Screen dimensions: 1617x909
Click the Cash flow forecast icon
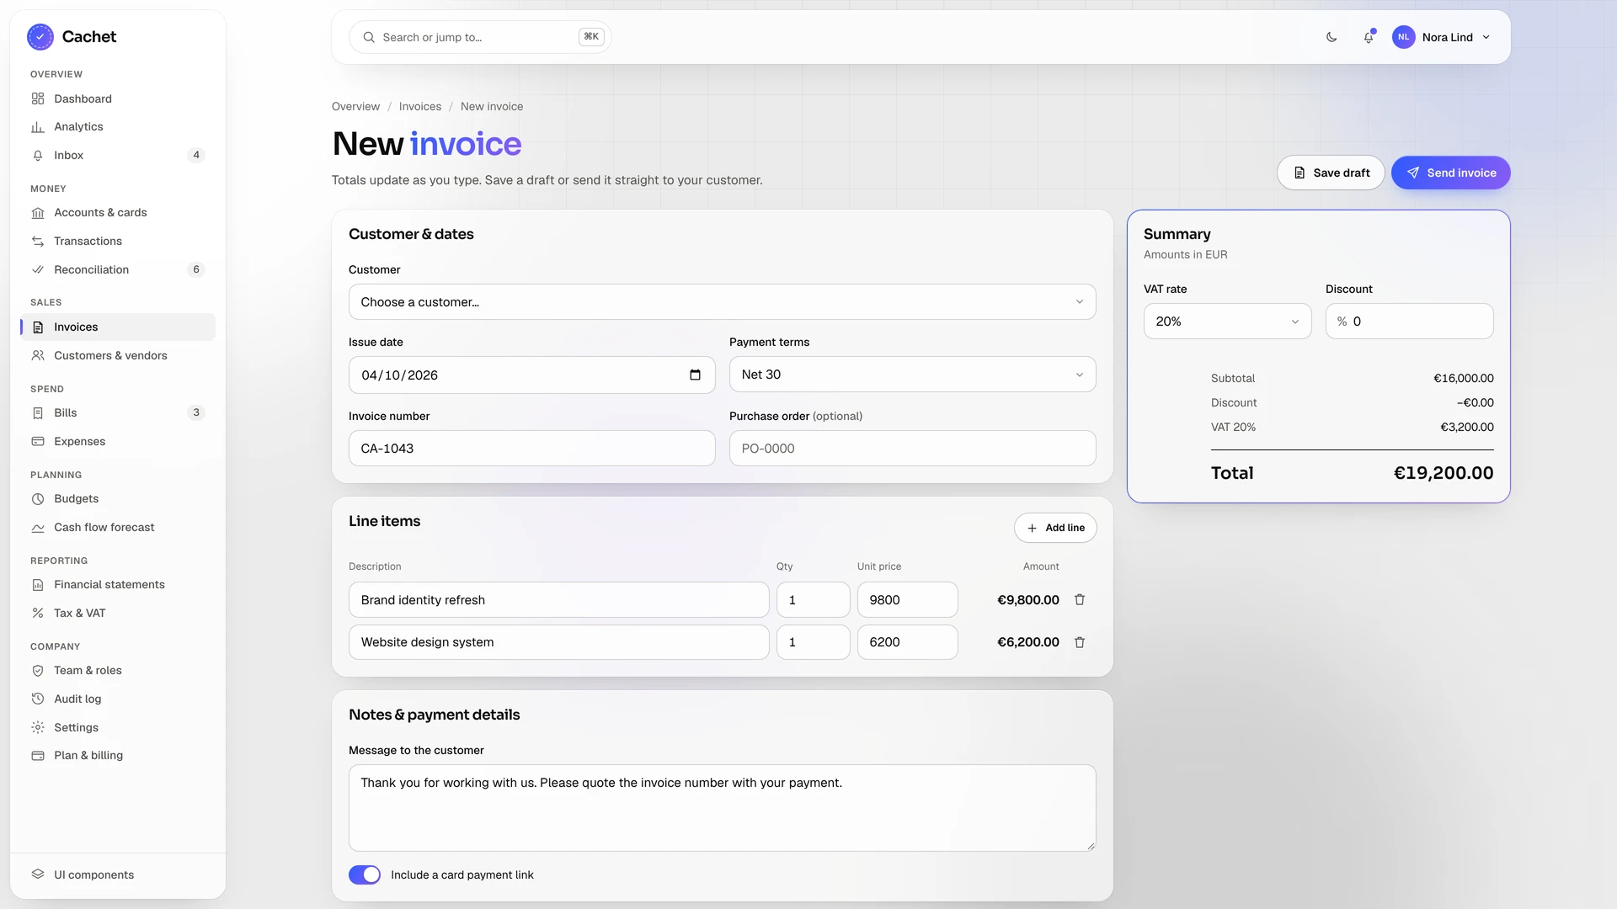click(38, 528)
